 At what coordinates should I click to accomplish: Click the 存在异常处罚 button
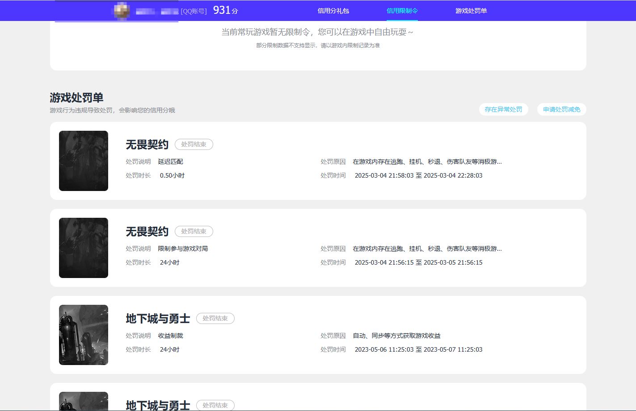pos(503,109)
